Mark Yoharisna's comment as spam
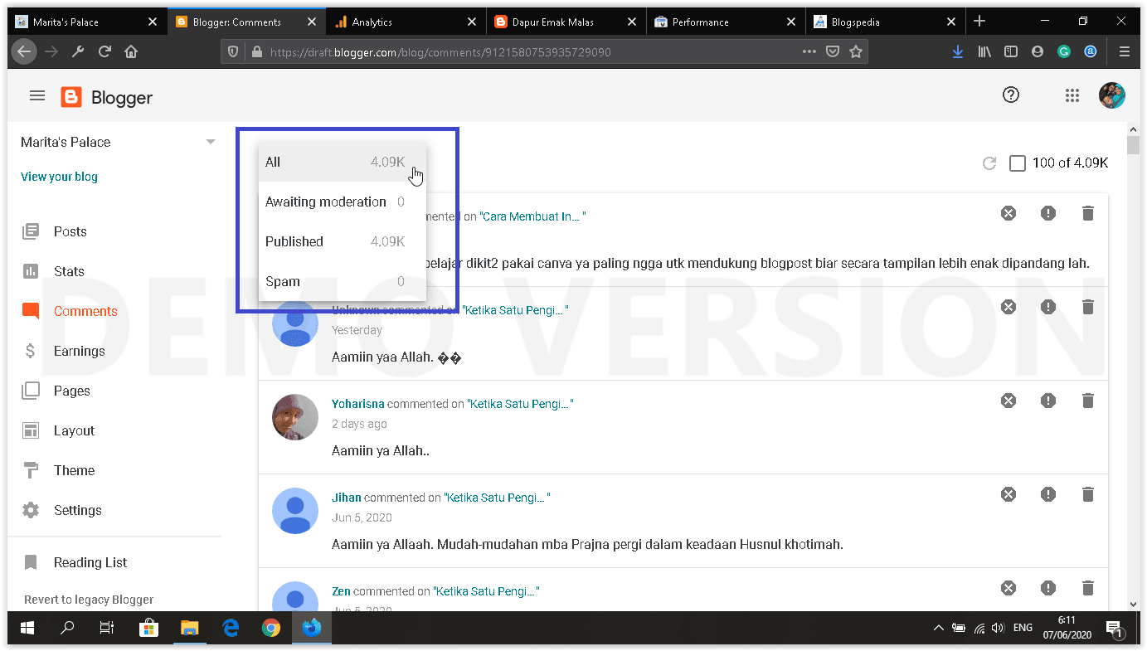The width and height of the screenshot is (1147, 651). 1048,401
